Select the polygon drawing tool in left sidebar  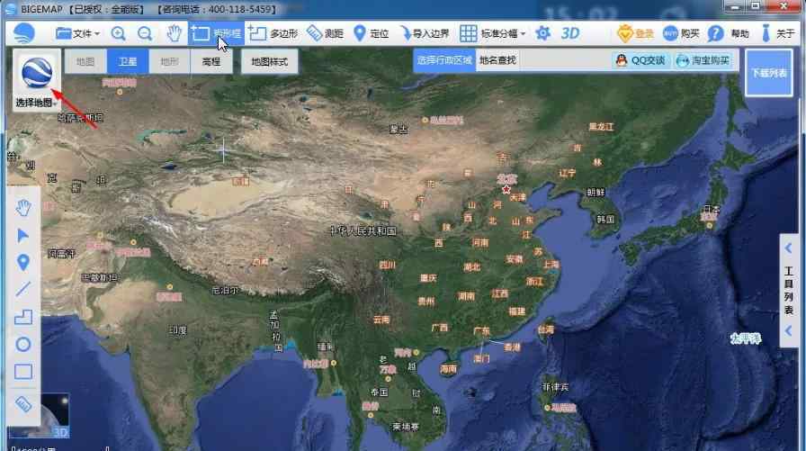pyautogui.click(x=23, y=317)
